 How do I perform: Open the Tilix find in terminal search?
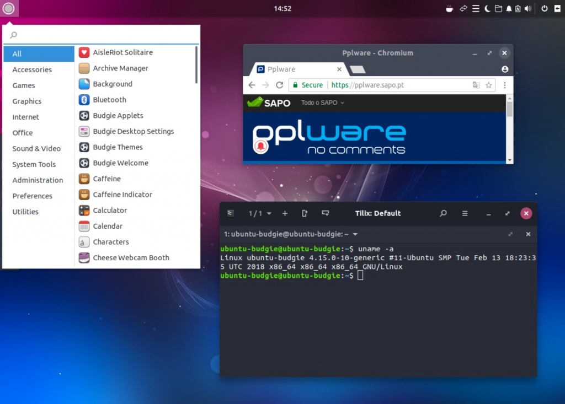pyautogui.click(x=443, y=213)
